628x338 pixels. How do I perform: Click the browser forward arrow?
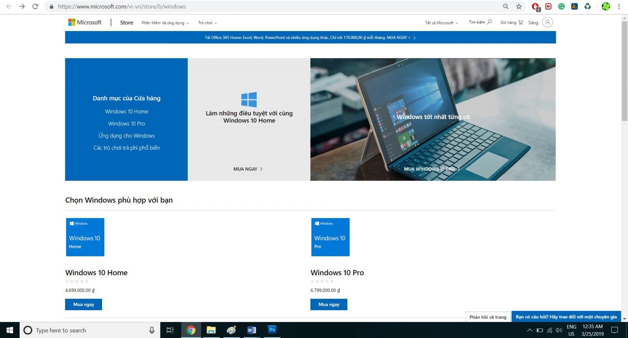click(22, 6)
